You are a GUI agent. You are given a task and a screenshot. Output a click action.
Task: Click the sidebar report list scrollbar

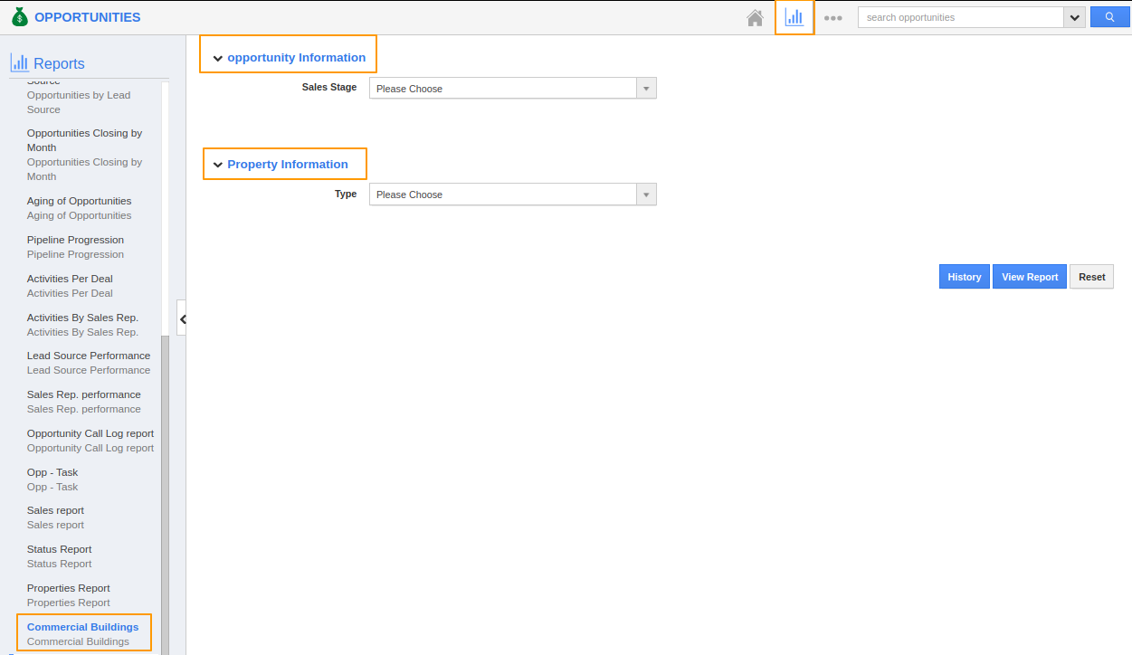165,489
